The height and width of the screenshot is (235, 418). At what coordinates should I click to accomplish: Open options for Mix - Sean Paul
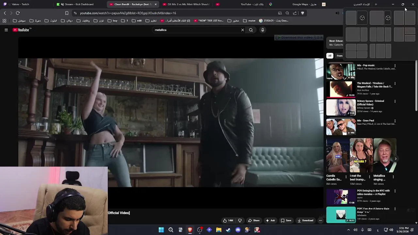click(x=395, y=121)
